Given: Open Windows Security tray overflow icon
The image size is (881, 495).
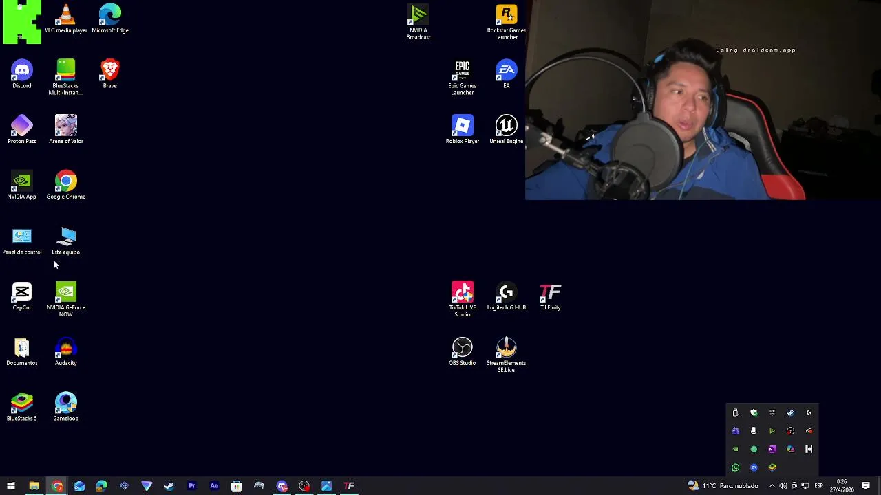Looking at the screenshot, I should 754,412.
